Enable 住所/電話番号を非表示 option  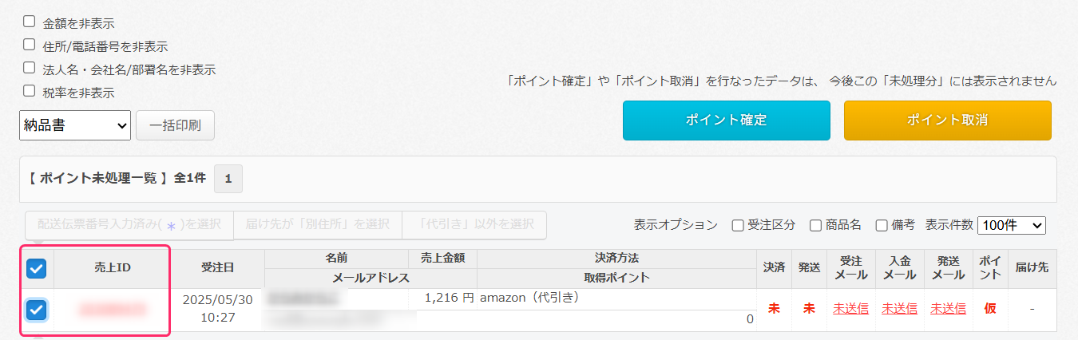coord(30,45)
